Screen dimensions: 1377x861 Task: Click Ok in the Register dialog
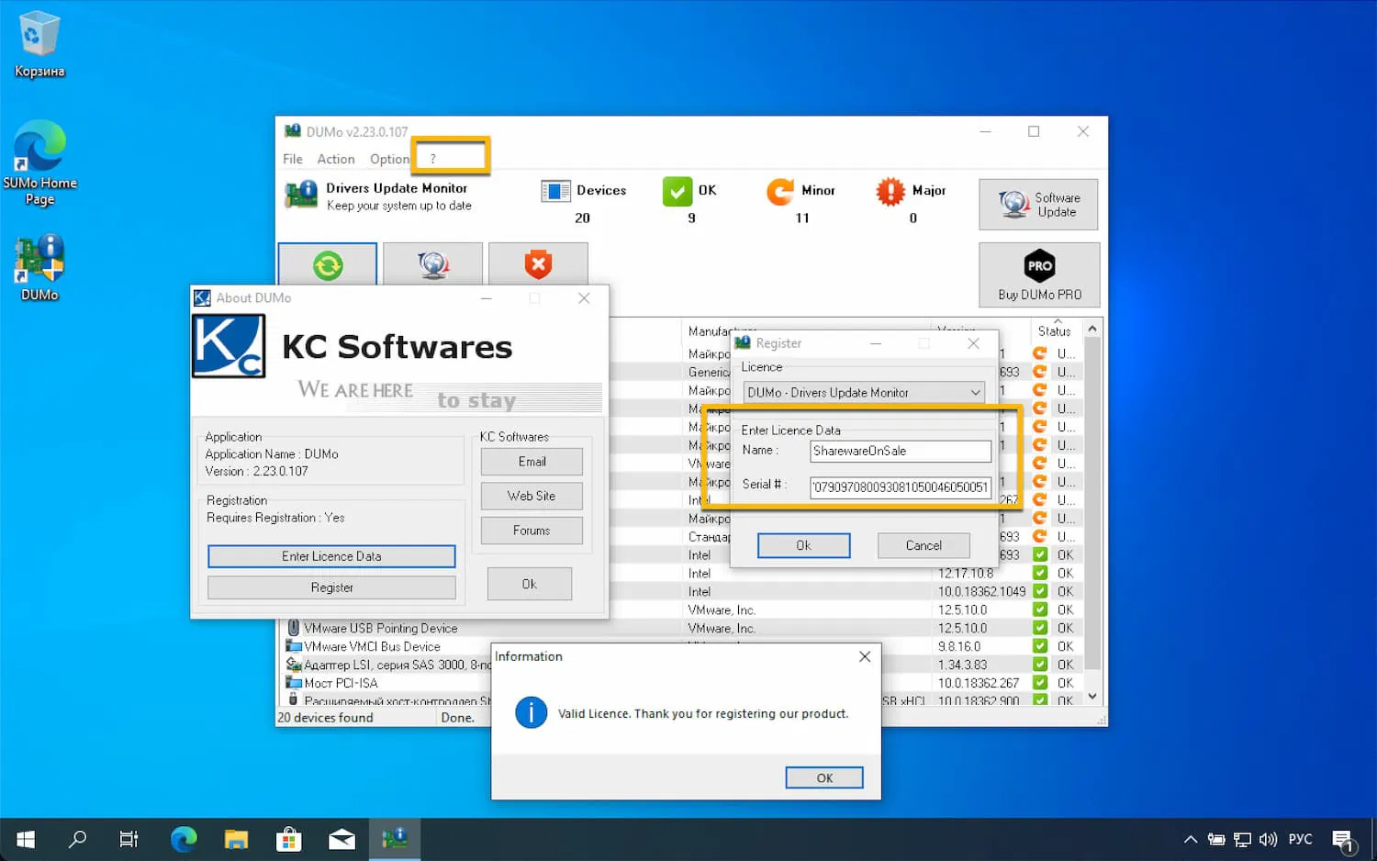pos(803,545)
